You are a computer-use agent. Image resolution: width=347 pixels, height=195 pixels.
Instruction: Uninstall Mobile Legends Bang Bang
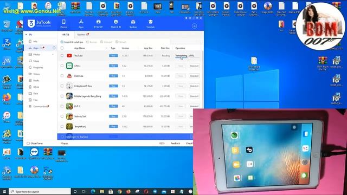tap(194, 96)
